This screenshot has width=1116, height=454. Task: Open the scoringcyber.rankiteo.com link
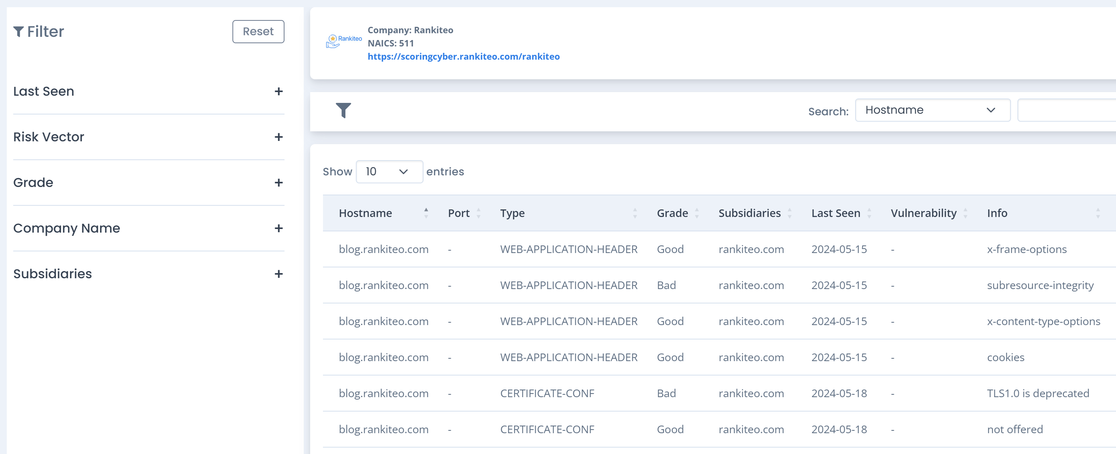point(463,57)
